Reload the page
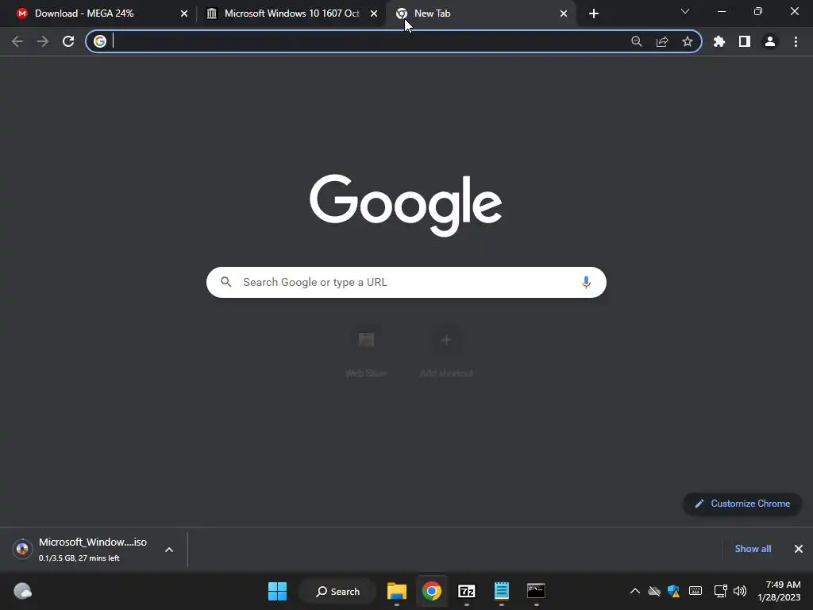813x610 pixels. pos(68,41)
